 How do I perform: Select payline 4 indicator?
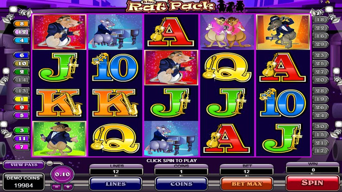(21, 40)
